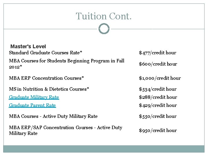Open the Graduate Military Rate link
The width and height of the screenshot is (208, 156).
click(34, 97)
